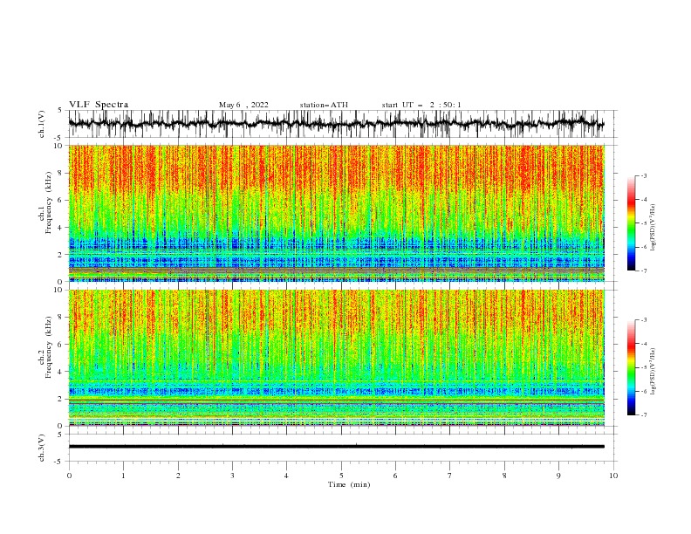
Task: Click the "Time (min)" axis title
Action: [349, 484]
